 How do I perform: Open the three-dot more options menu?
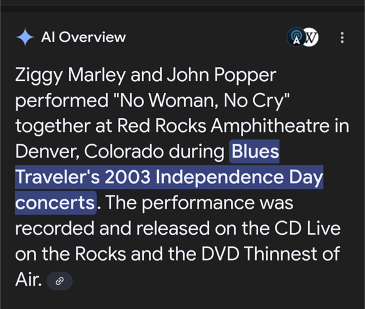click(x=342, y=37)
